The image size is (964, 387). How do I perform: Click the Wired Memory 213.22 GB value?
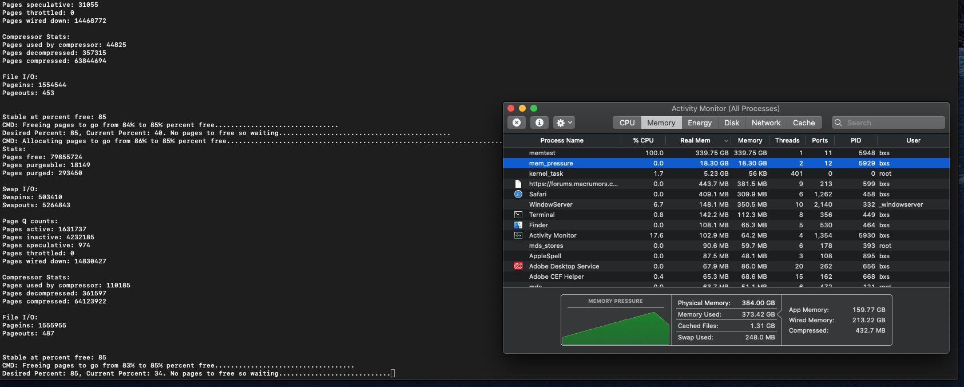(x=868, y=320)
